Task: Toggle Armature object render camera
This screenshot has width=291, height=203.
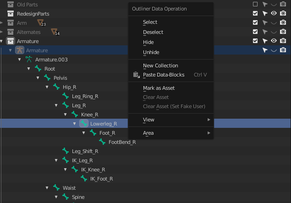Action: click(x=283, y=50)
